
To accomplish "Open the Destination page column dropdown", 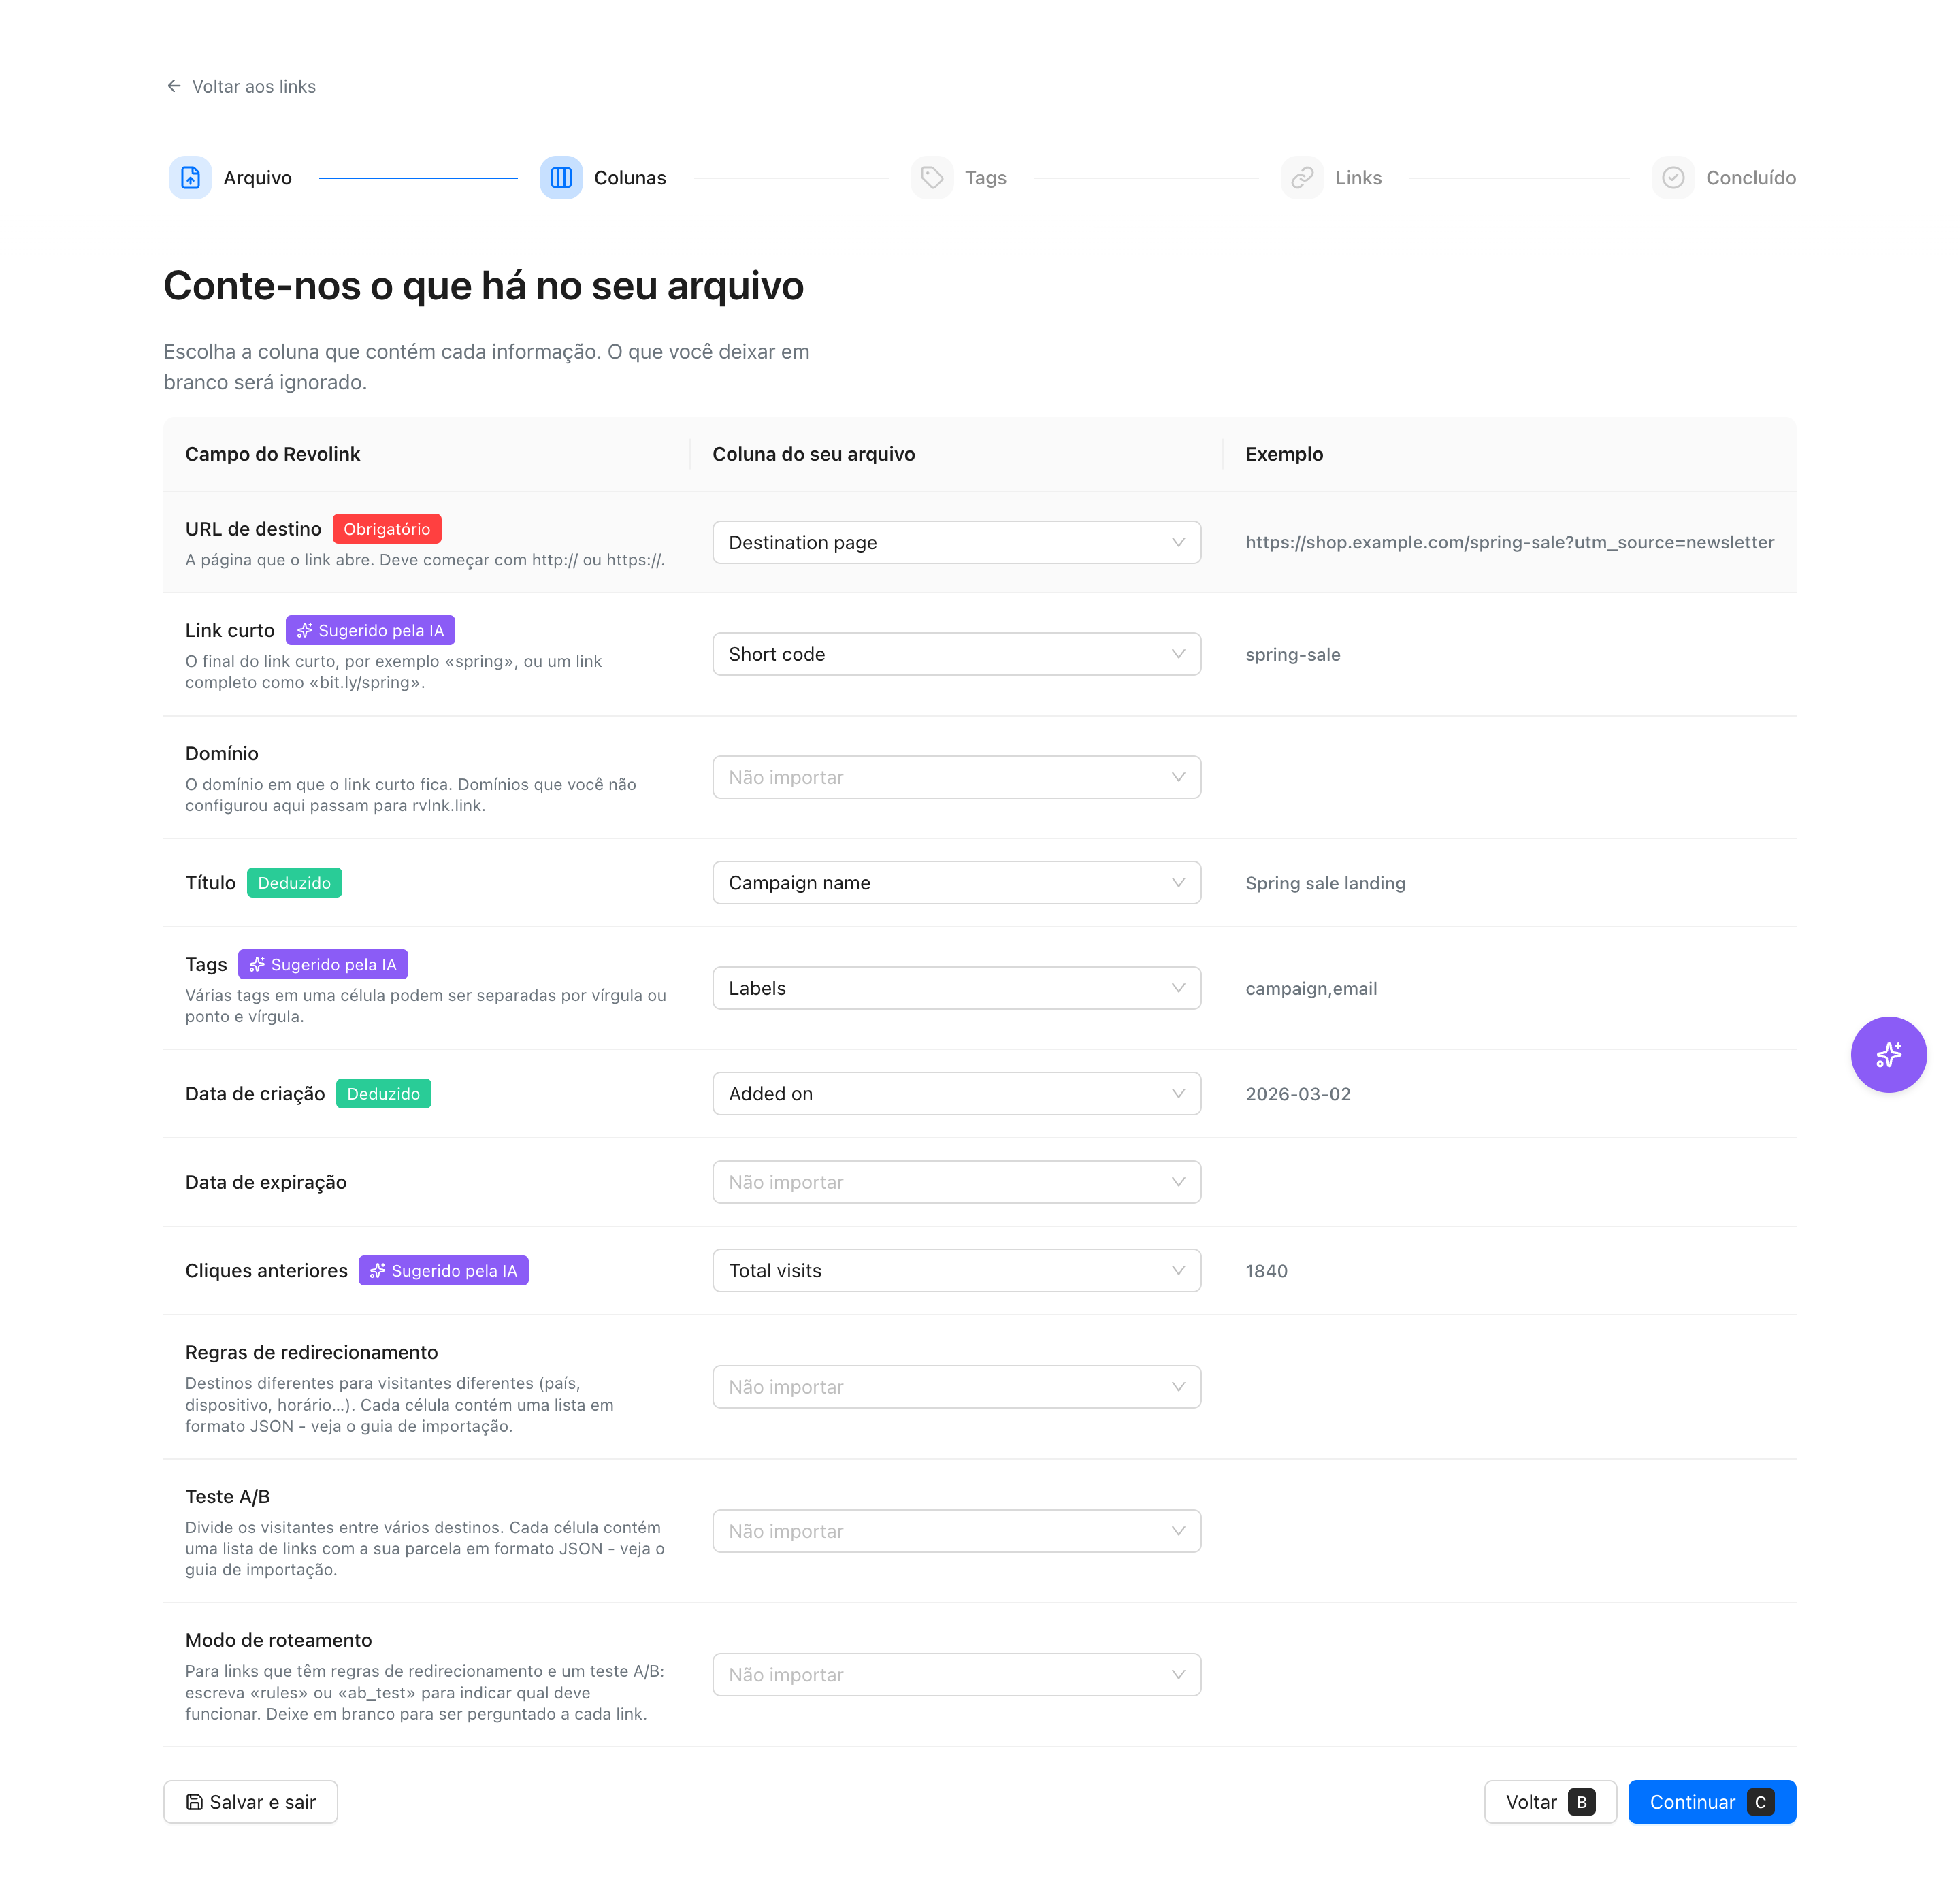I will pyautogui.click(x=956, y=542).
